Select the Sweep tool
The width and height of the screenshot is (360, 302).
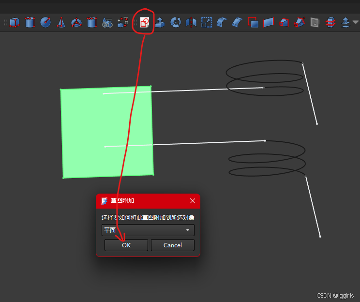pyautogui.click(x=300, y=23)
